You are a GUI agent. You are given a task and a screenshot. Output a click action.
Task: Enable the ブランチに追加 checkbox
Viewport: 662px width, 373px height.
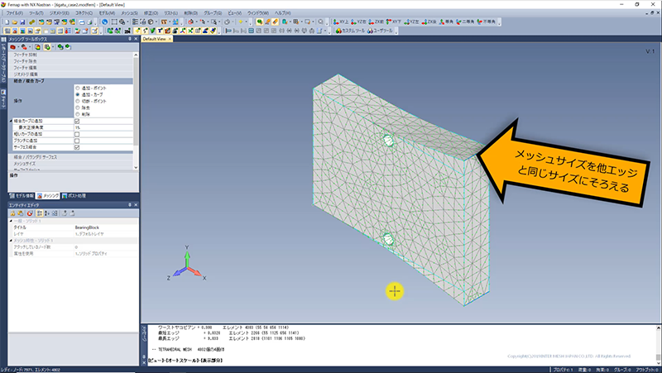(77, 141)
